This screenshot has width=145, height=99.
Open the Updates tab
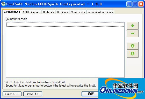pyautogui.click(x=49, y=12)
